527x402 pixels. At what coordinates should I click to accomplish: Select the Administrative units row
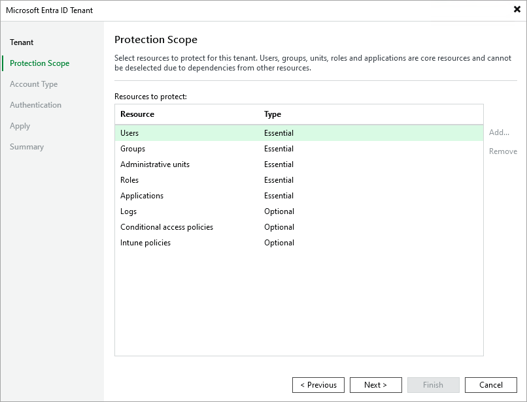point(299,164)
